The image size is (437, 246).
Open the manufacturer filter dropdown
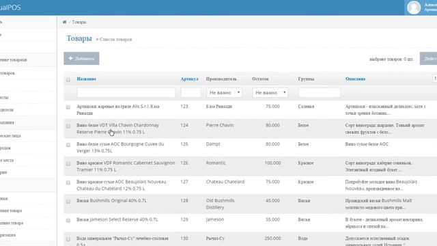pos(224,93)
